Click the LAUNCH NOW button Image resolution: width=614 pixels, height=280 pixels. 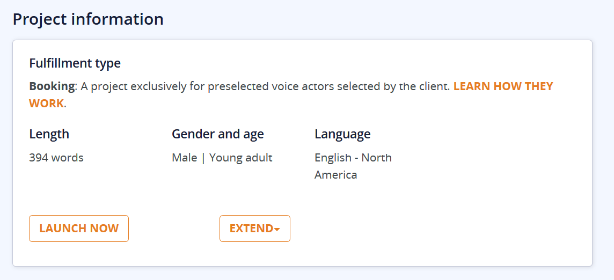click(79, 229)
